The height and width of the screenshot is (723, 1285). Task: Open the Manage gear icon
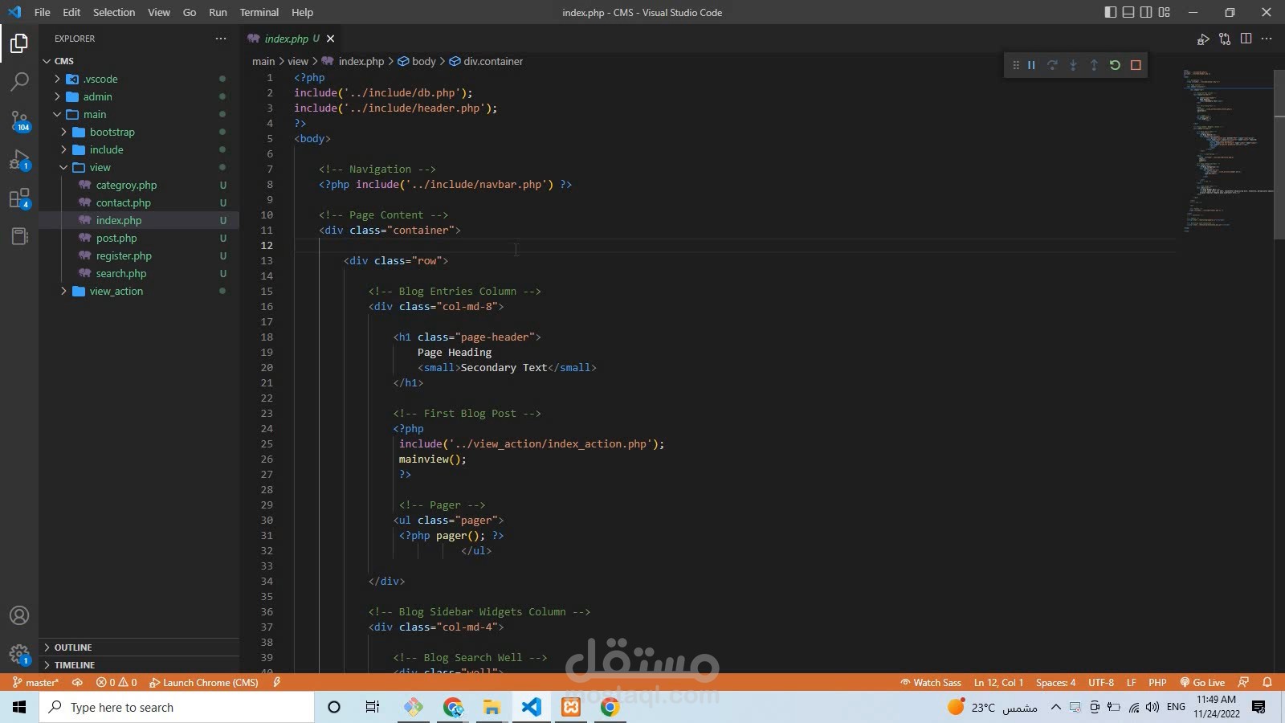[19, 654]
